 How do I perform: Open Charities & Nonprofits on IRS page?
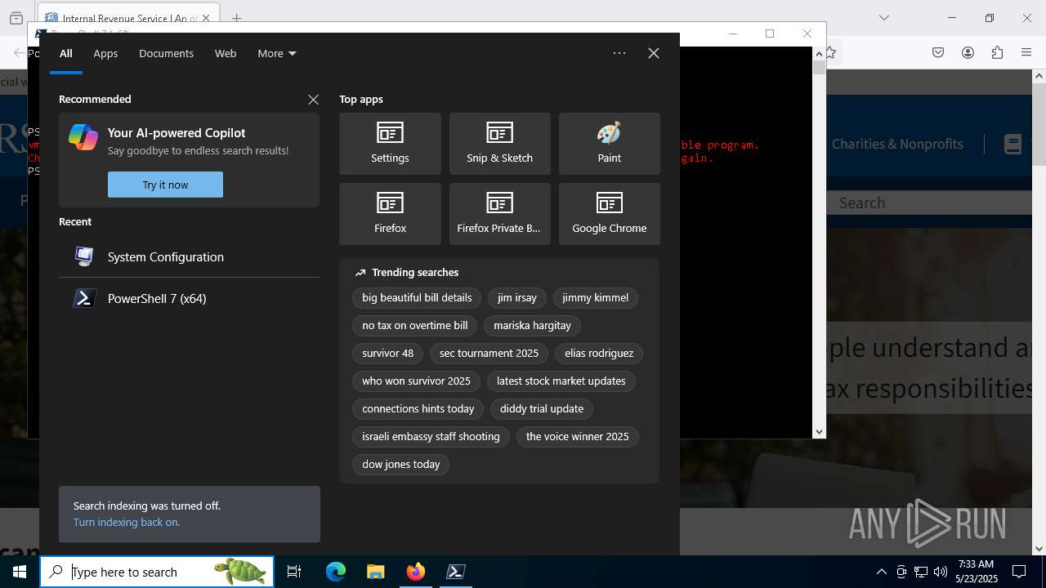[x=897, y=144]
